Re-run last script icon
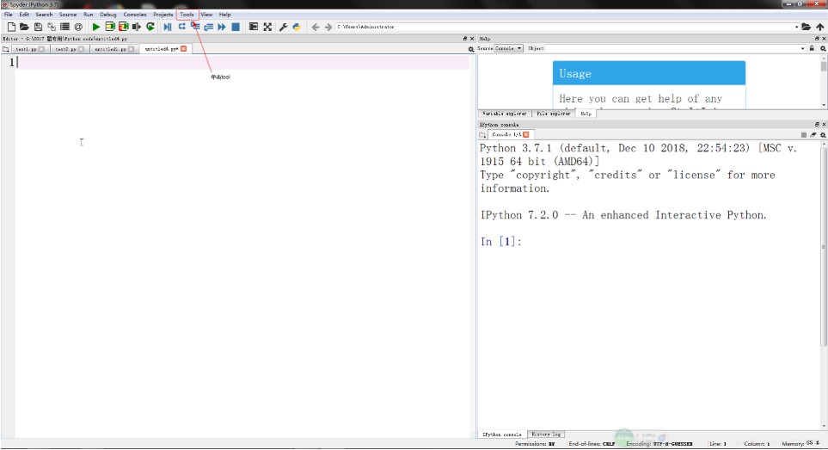 coord(150,27)
